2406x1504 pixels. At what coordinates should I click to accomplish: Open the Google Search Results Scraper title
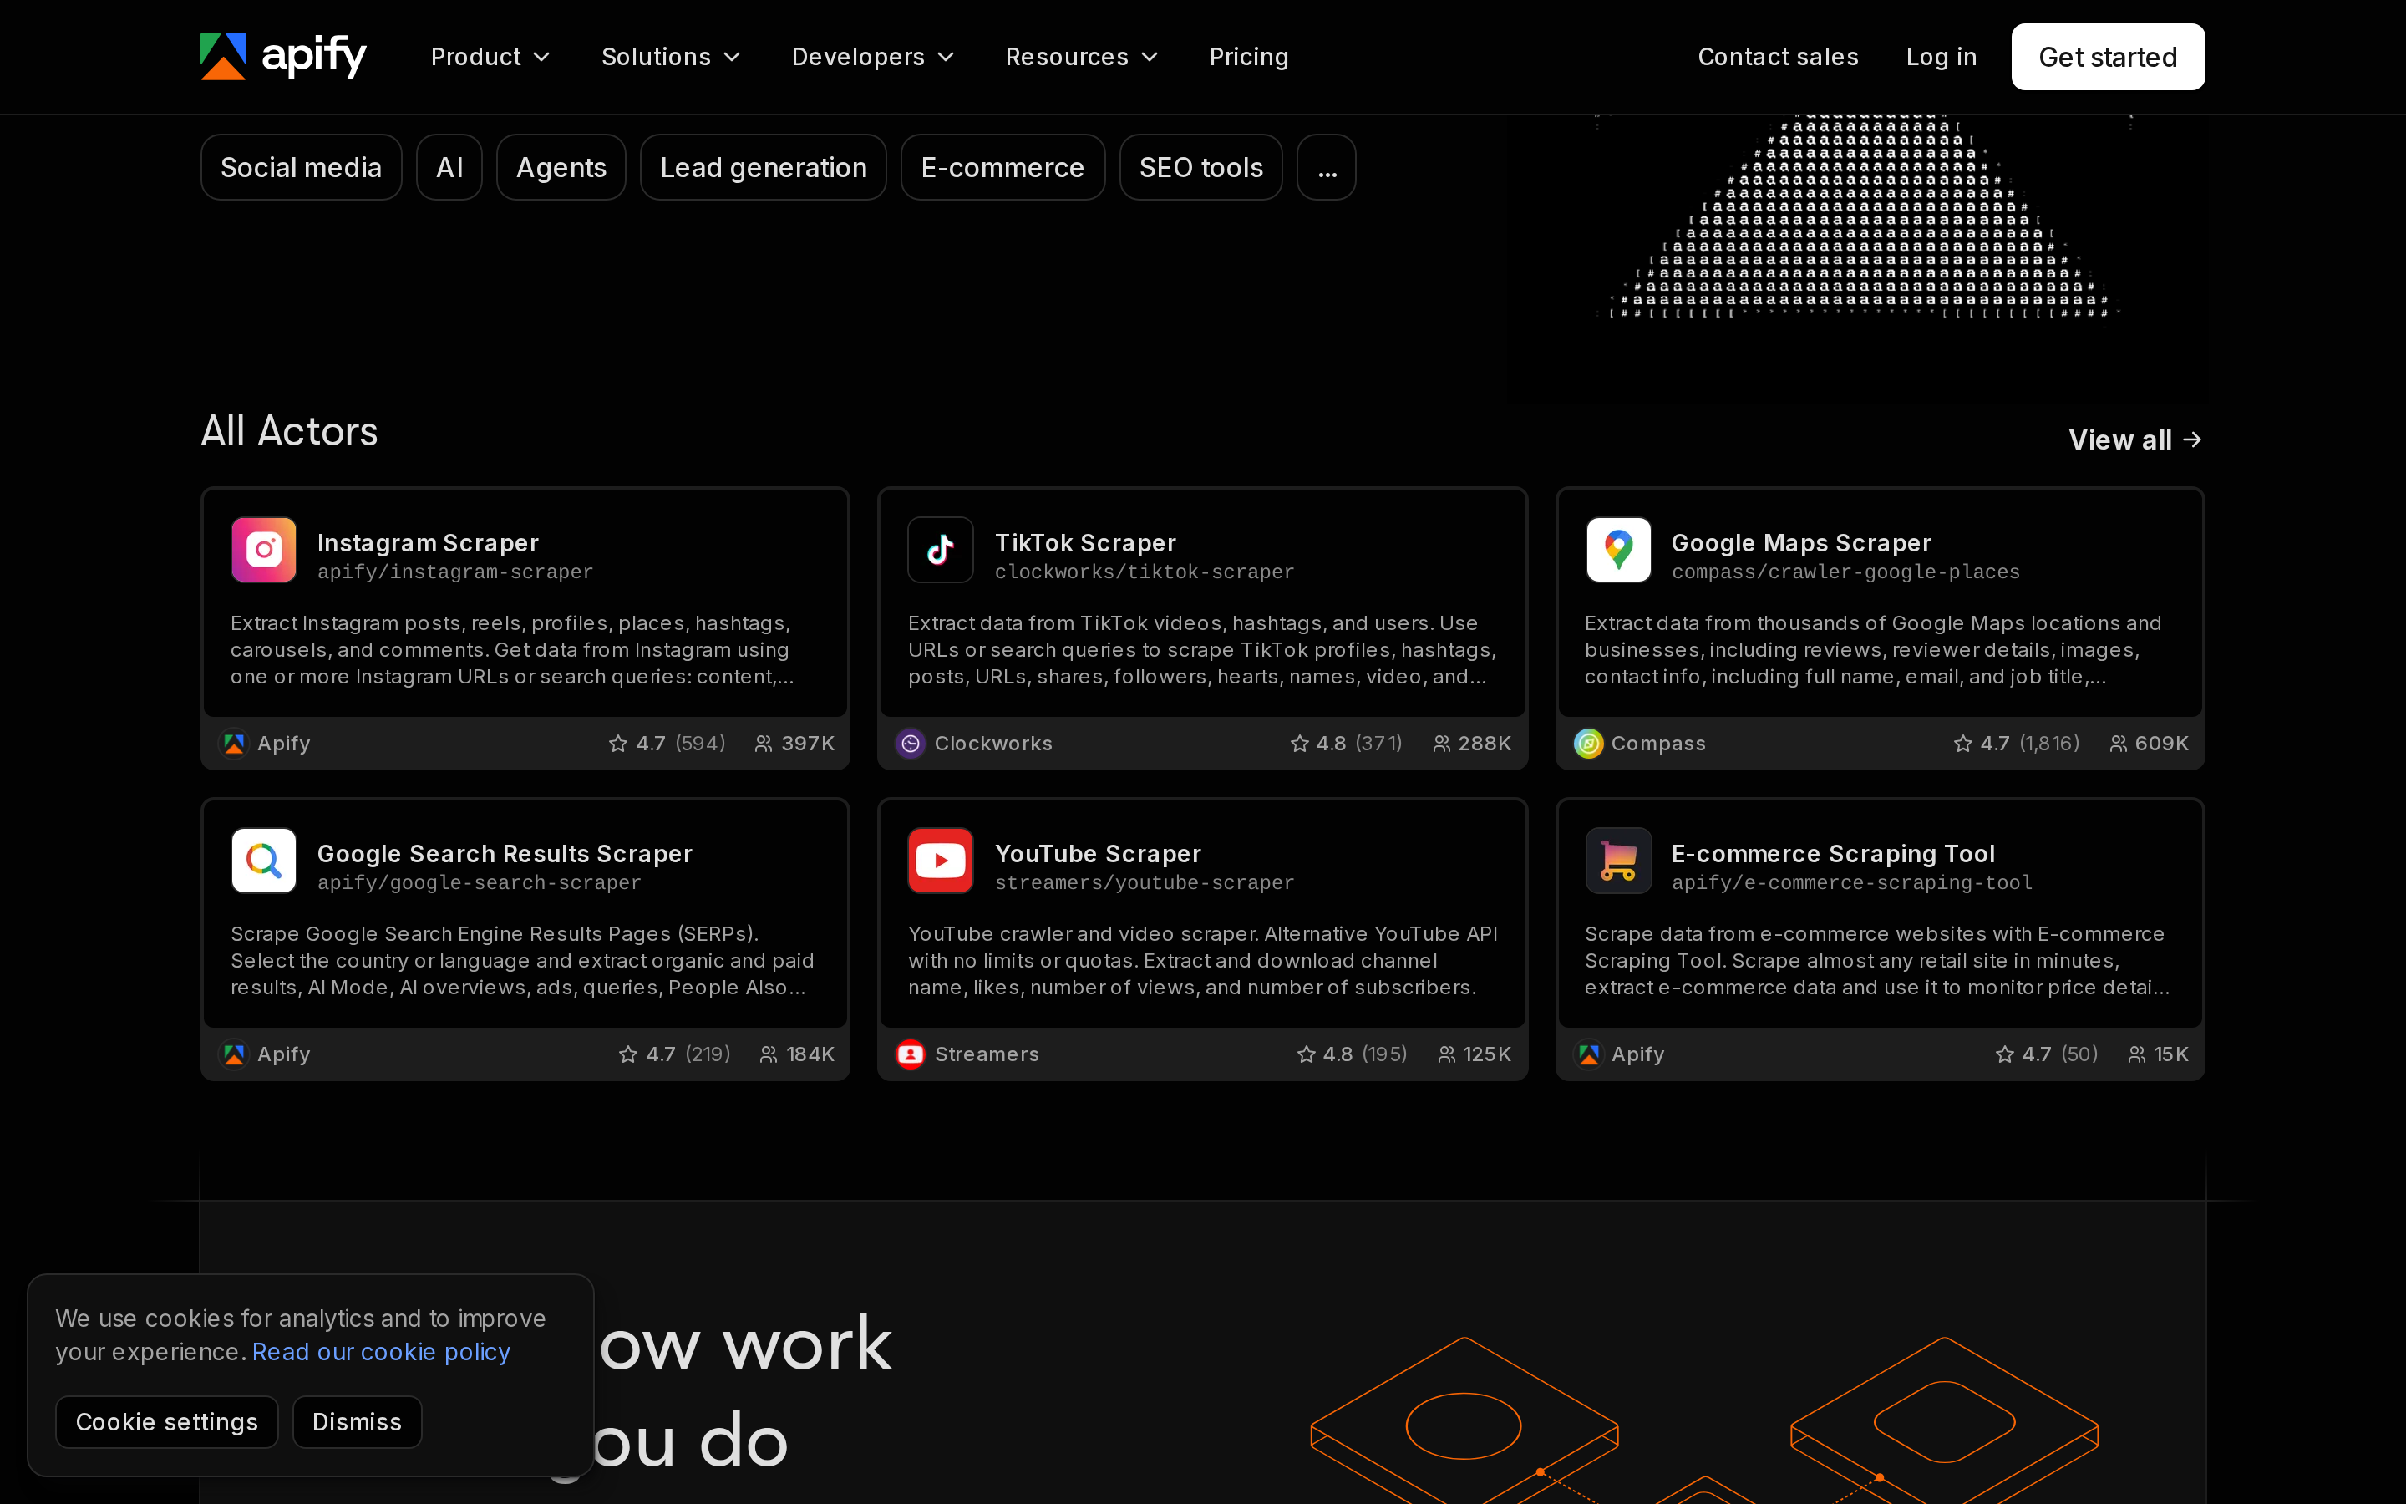click(x=505, y=853)
